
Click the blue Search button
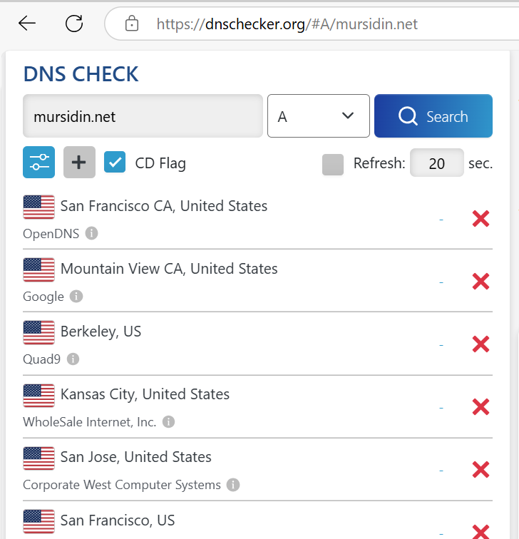(433, 115)
